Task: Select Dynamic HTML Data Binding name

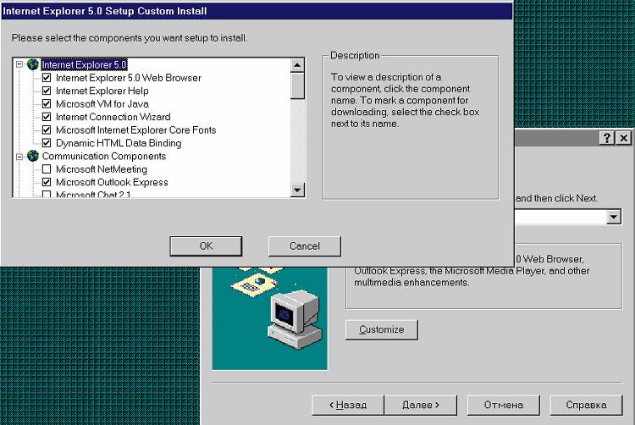Action: pos(119,143)
